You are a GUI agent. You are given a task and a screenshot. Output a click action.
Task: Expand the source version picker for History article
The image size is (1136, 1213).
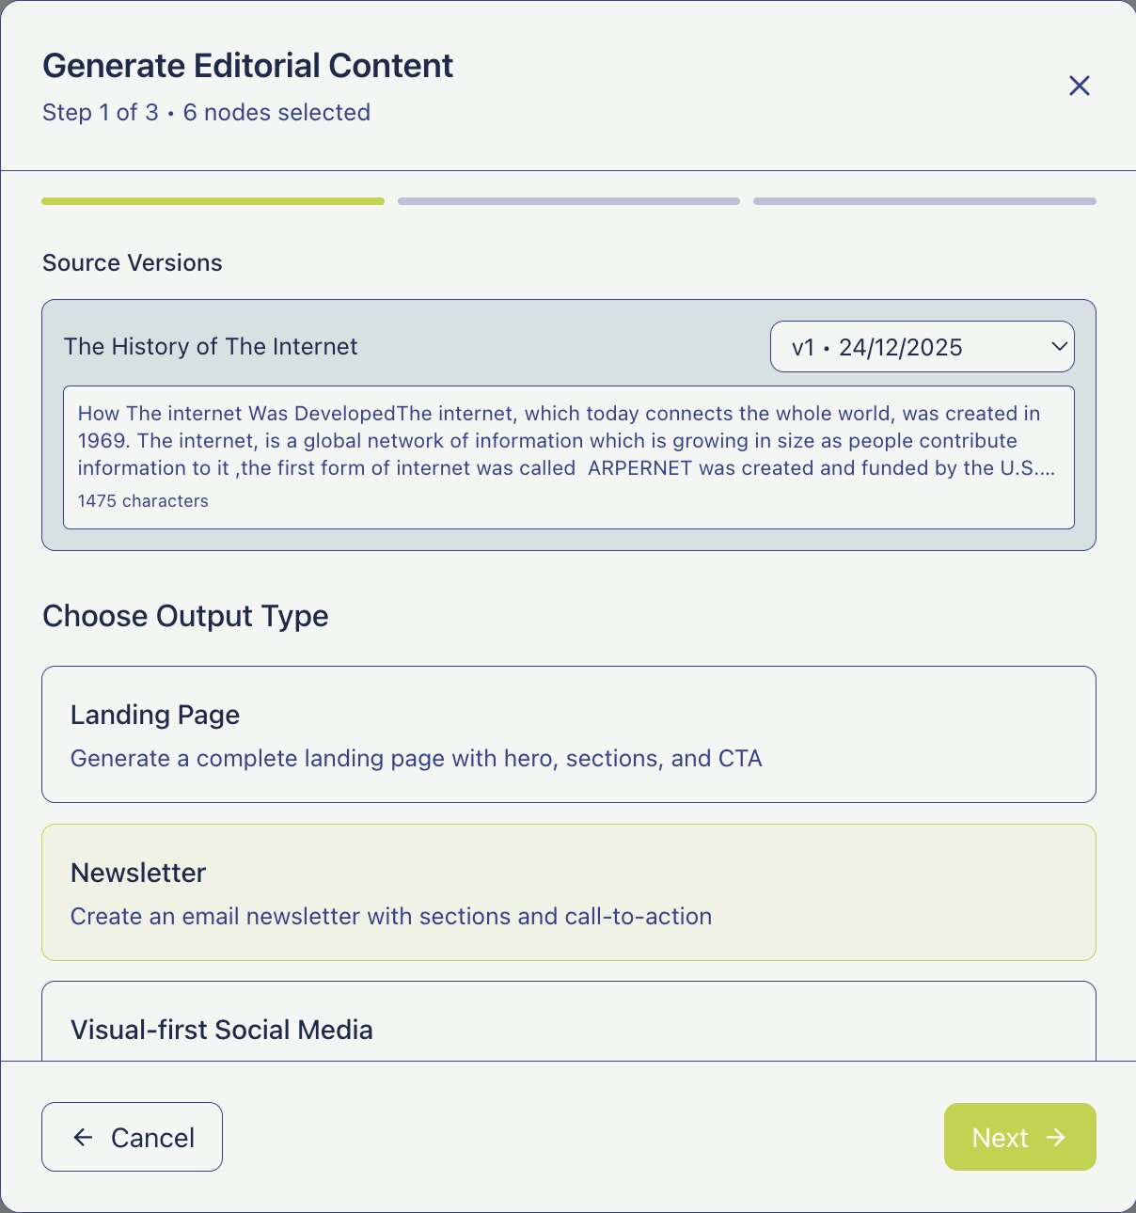point(922,346)
